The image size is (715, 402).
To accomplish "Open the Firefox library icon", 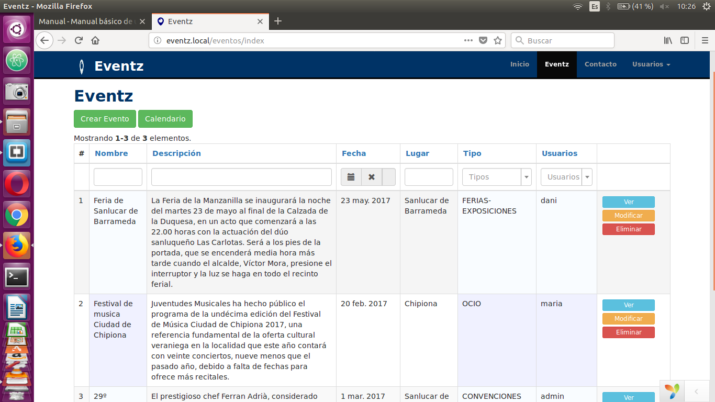I will point(668,40).
